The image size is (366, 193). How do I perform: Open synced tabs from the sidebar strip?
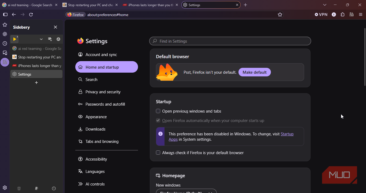[x=5, y=53]
